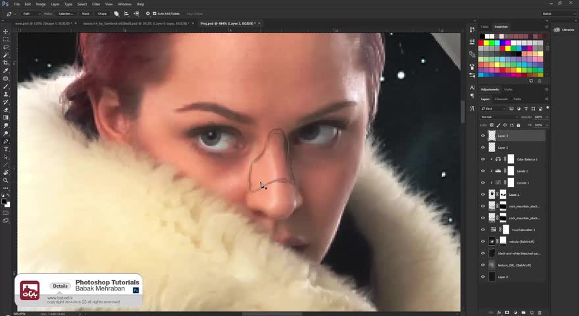
Task: Open Libraries panel icon
Action: [557, 30]
